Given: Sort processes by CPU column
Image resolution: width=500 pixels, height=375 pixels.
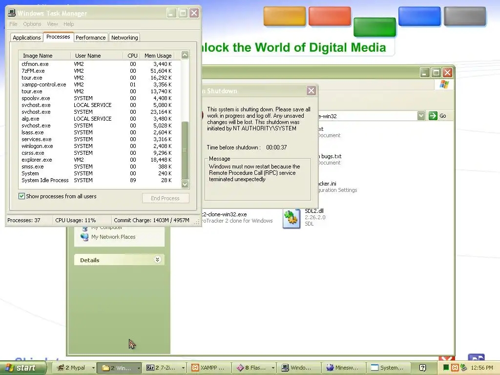Looking at the screenshot, I should click(132, 56).
